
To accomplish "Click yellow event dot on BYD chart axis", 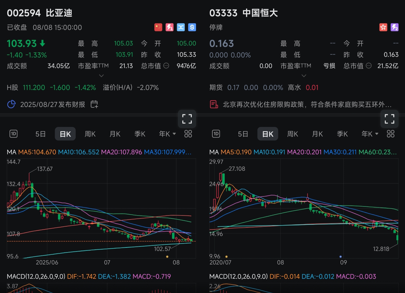I will coord(167,256).
